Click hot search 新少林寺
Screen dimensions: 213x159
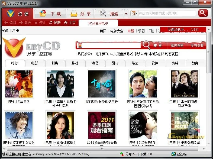pos(141,54)
